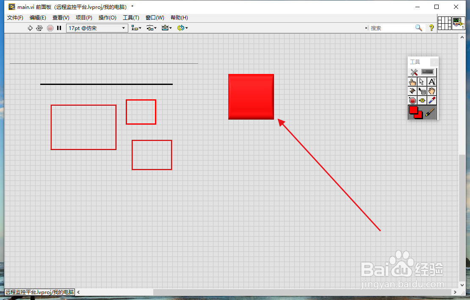Open the 编辑(E) menu
Viewport: 470px width, 300px height.
point(38,18)
